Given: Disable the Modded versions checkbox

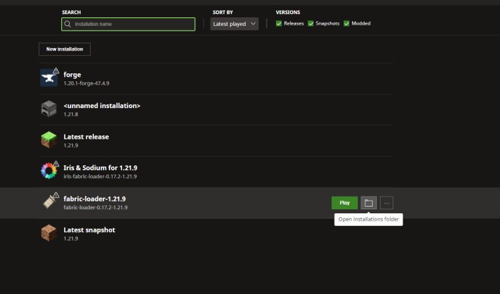Looking at the screenshot, I should [x=347, y=23].
